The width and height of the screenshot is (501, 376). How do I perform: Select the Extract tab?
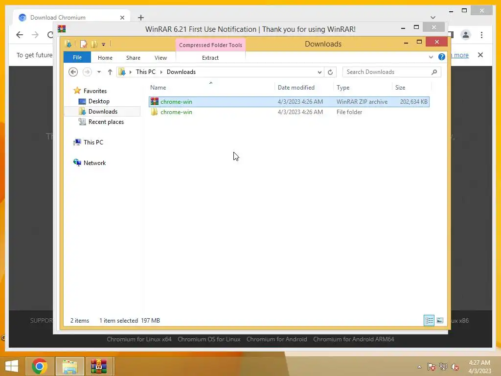[210, 58]
